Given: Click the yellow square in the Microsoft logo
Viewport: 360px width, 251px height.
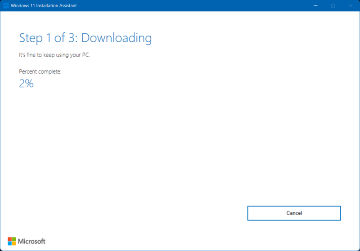Looking at the screenshot, I should (x=14, y=243).
